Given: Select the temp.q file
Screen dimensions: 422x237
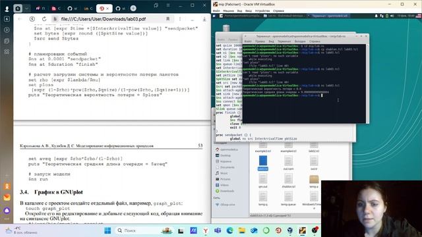Looking at the screenshot, I should click(x=263, y=198).
